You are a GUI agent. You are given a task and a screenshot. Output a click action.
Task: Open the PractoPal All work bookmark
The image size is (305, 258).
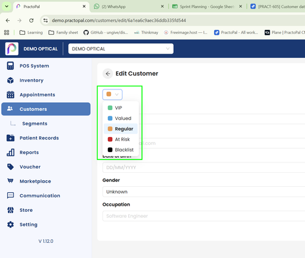236,32
